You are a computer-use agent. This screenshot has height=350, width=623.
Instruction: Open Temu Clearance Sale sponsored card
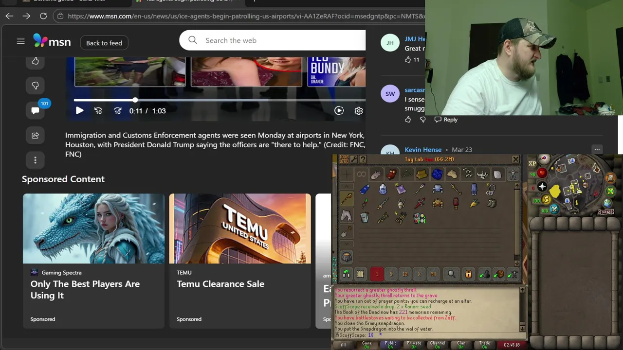[240, 261]
